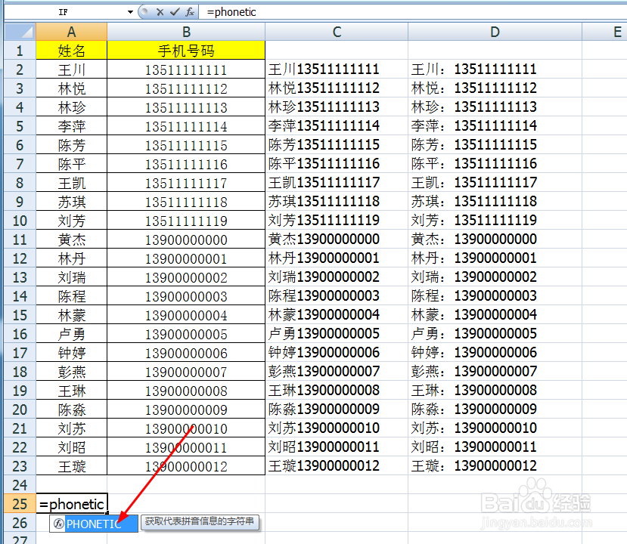Select row 25 header
Image resolution: width=627 pixels, height=544 pixels.
20,504
